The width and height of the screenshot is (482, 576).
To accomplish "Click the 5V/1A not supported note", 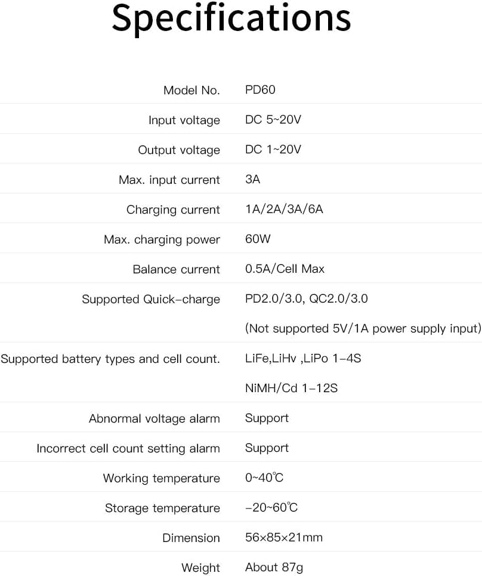I will pos(363,328).
